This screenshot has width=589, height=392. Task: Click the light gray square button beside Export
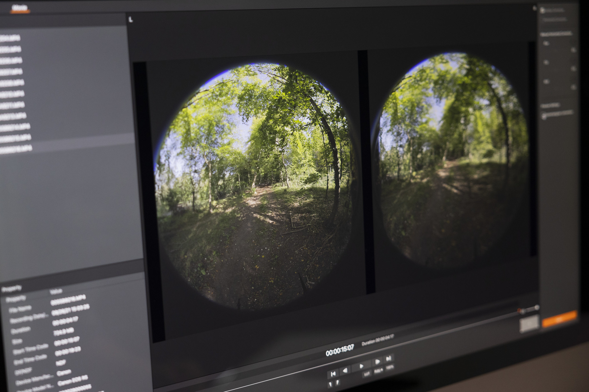(x=529, y=324)
